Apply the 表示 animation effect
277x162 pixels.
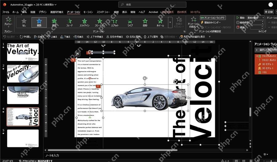pos(54,22)
